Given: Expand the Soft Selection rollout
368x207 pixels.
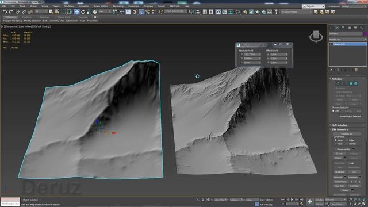Looking at the screenshot, I should tap(340, 125).
